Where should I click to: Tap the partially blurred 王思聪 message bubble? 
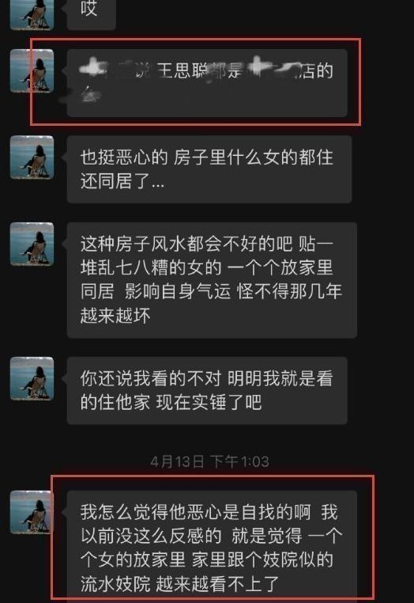pyautogui.click(x=207, y=82)
